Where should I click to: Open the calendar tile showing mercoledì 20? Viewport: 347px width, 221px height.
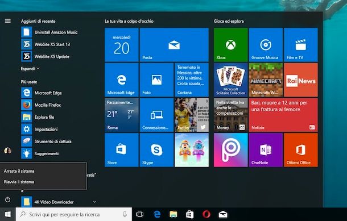pyautogui.click(x=122, y=45)
